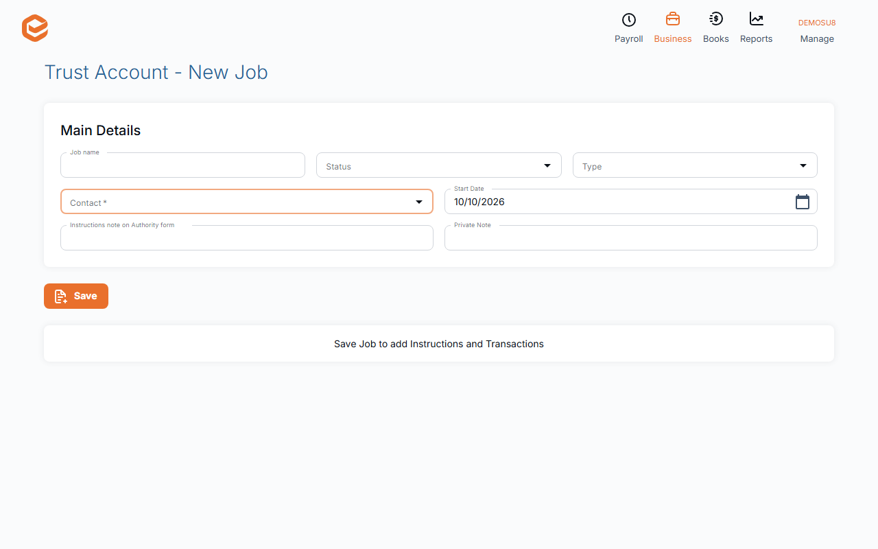Click the Start Date text field
878x549 pixels.
click(x=631, y=202)
